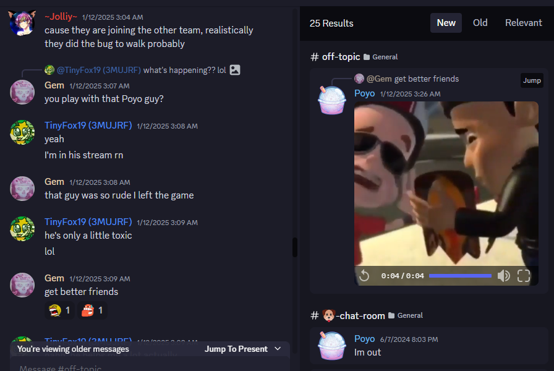554x371 pixels.
Task: Mute the video with the speaker icon
Action: tap(504, 276)
